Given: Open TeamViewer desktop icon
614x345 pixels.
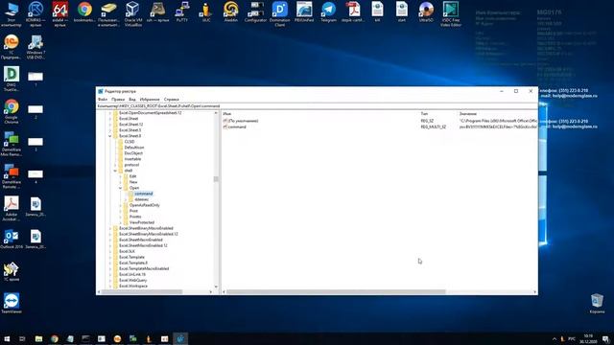Looking at the screenshot, I should click(x=12, y=304).
